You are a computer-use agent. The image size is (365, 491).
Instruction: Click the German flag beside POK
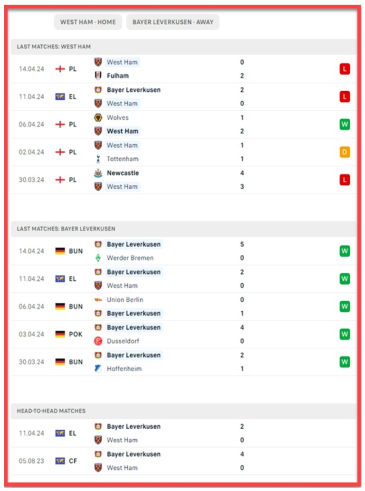click(60, 334)
